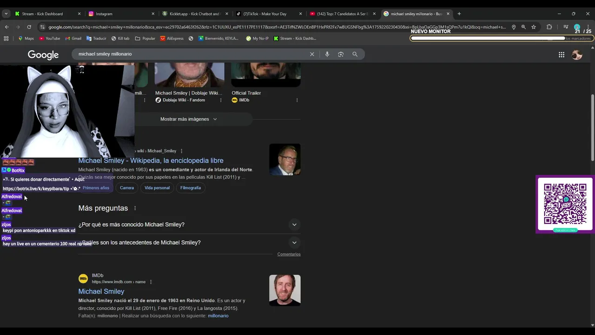This screenshot has height=335, width=595.
Task: Start a voice search with the microphone
Action: click(x=327, y=54)
